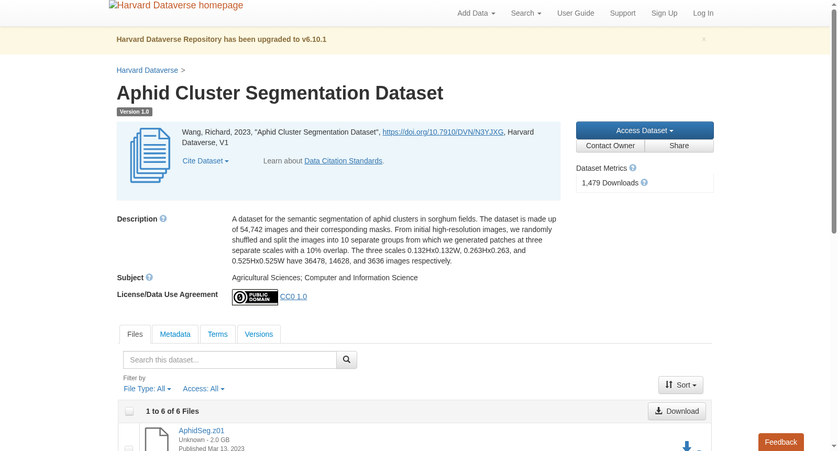Open the Sort dropdown for files
The height and width of the screenshot is (451, 838).
coord(681,385)
